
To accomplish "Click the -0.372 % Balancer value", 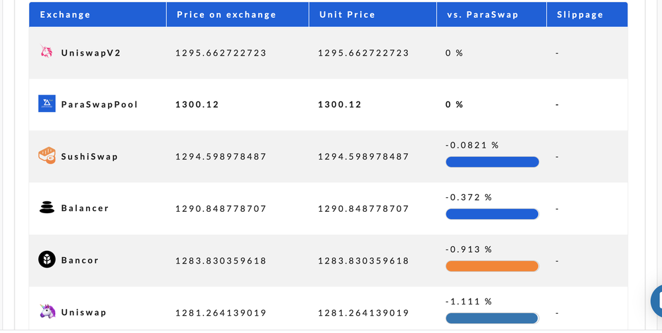I will 469,197.
